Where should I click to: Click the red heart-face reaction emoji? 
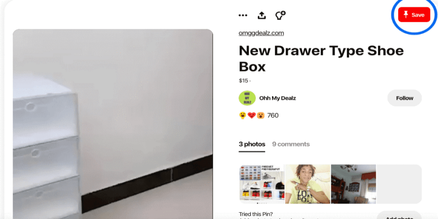pyautogui.click(x=252, y=115)
